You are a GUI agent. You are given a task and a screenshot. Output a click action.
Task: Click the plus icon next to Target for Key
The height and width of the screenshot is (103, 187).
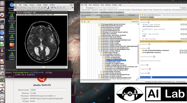click(150, 69)
